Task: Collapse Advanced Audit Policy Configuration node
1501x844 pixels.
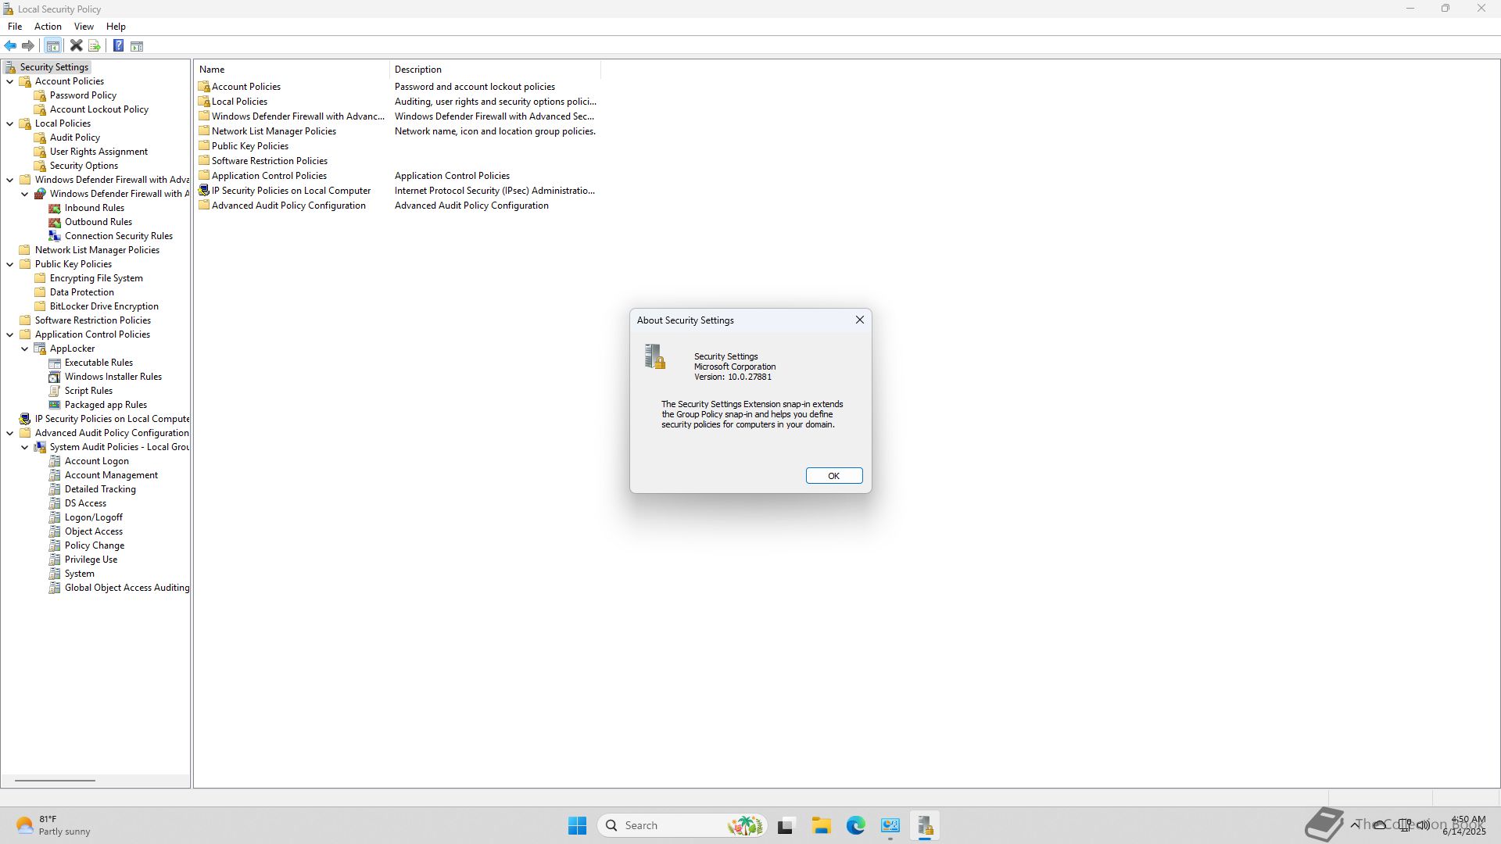Action: [x=10, y=433]
